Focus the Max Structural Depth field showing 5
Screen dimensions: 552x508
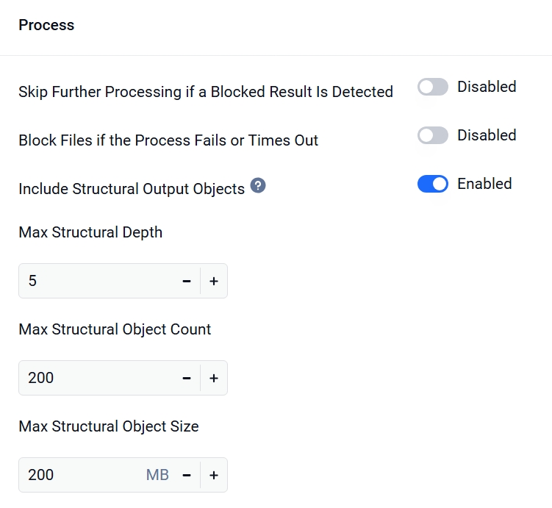click(x=98, y=281)
